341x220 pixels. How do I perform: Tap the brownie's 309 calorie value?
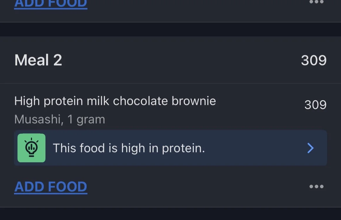coord(315,105)
